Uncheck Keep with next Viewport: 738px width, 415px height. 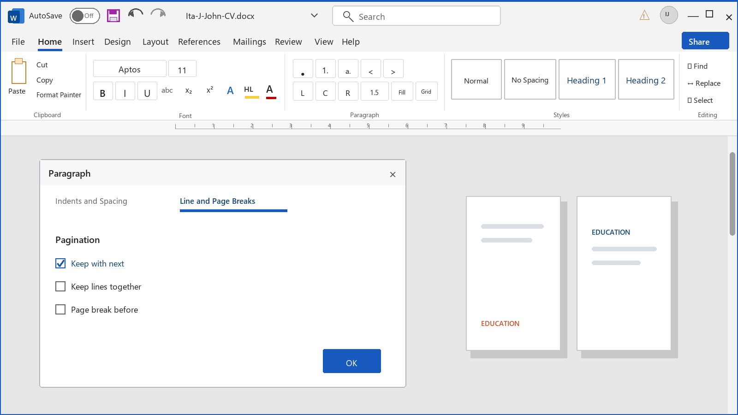click(x=60, y=263)
